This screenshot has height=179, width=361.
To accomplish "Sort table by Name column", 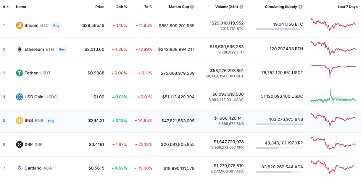I will pos(21,7).
